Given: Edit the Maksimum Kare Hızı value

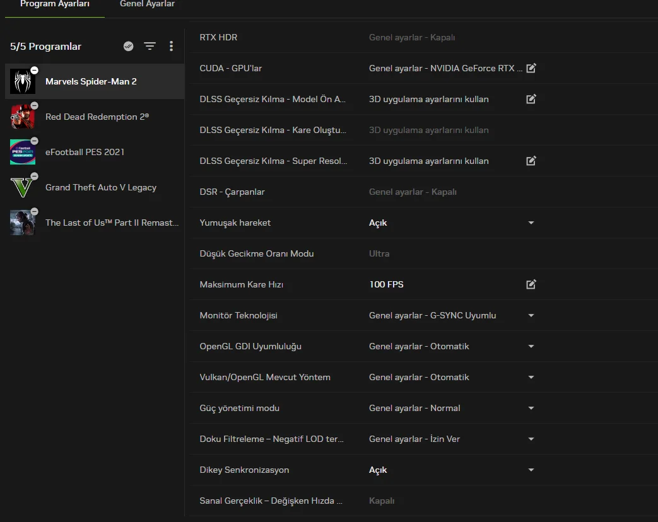Looking at the screenshot, I should click(531, 284).
